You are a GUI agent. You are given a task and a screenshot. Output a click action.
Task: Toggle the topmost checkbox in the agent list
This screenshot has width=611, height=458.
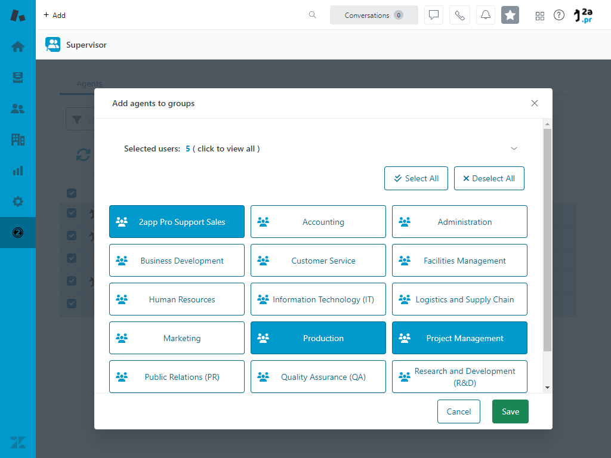click(72, 193)
